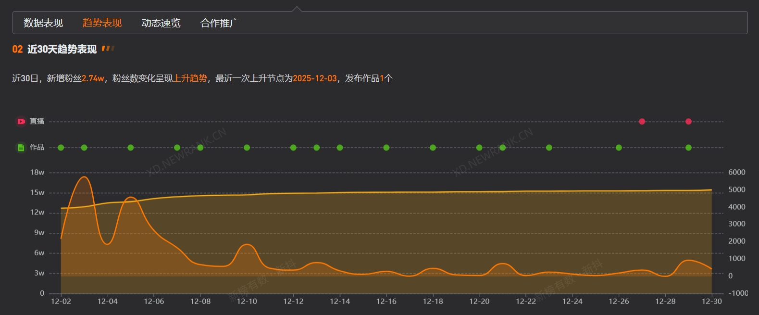Pick the green 作品 dot on 12-16
Screen dimensions: 759x315
(x=386, y=148)
